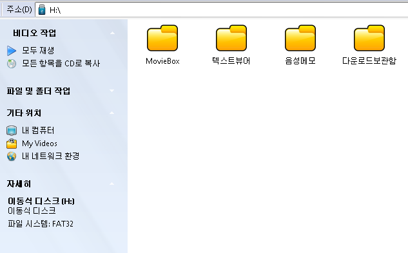The image size is (408, 253).
Task: Click the My Videos folder icon
Action: coord(12,144)
